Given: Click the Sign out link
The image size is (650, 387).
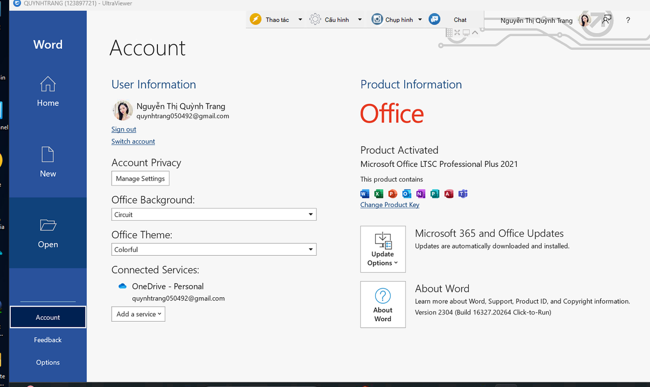Looking at the screenshot, I should tap(124, 129).
